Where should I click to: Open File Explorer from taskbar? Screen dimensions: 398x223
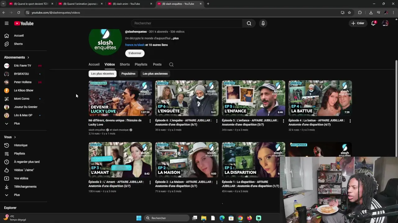coord(204,218)
